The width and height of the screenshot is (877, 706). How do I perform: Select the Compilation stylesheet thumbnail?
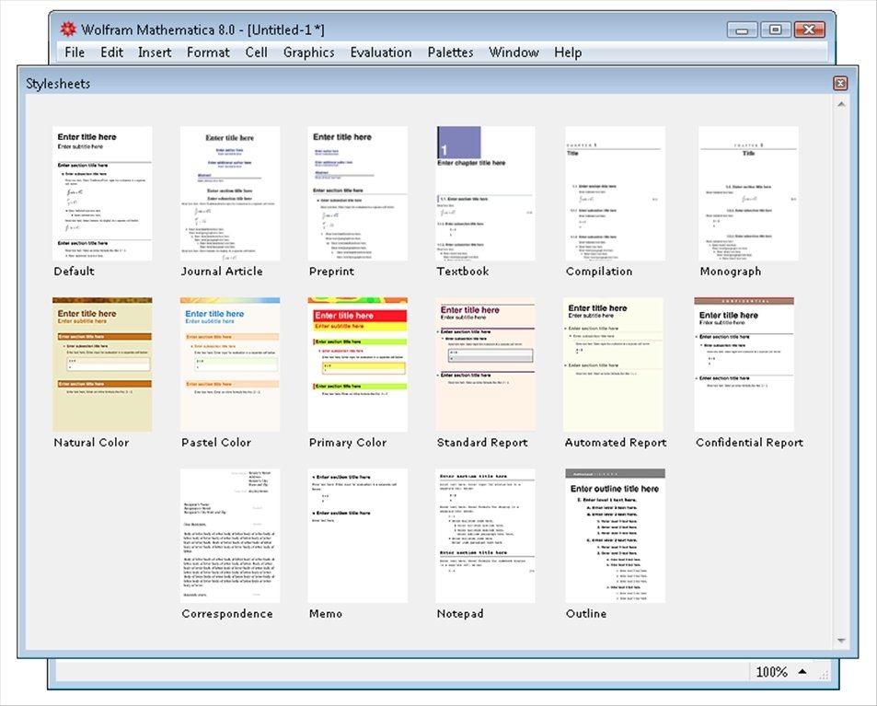click(x=616, y=193)
